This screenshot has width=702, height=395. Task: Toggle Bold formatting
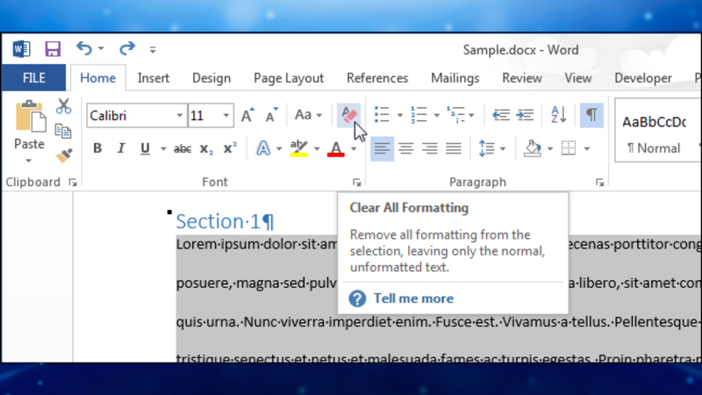(97, 148)
